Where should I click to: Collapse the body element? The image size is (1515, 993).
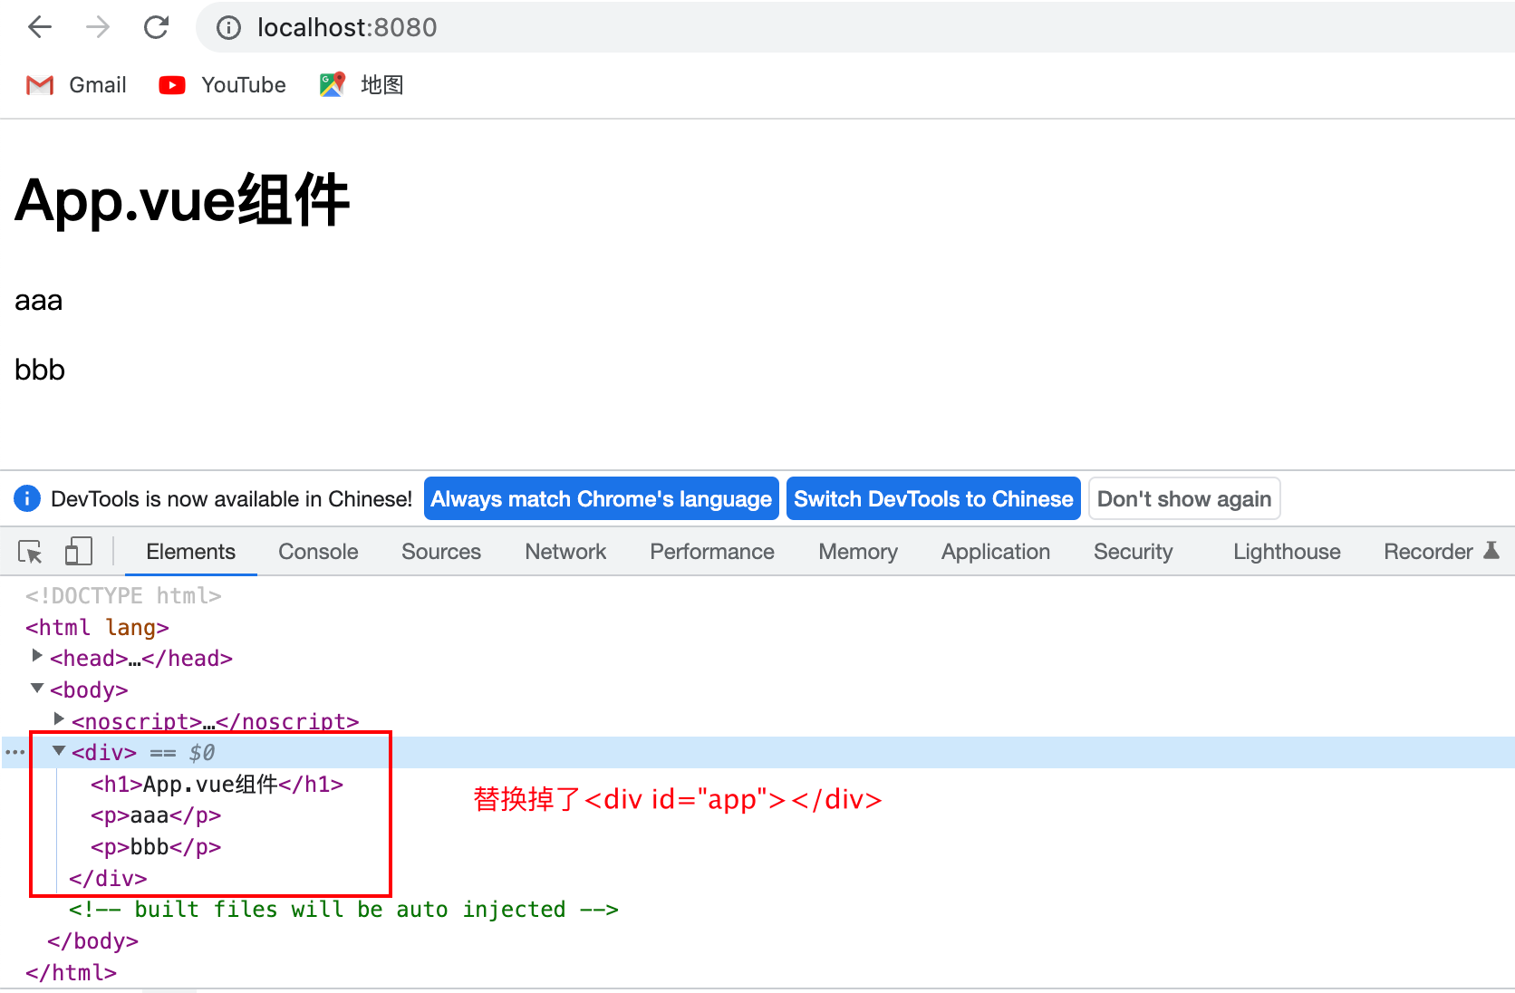pos(36,689)
